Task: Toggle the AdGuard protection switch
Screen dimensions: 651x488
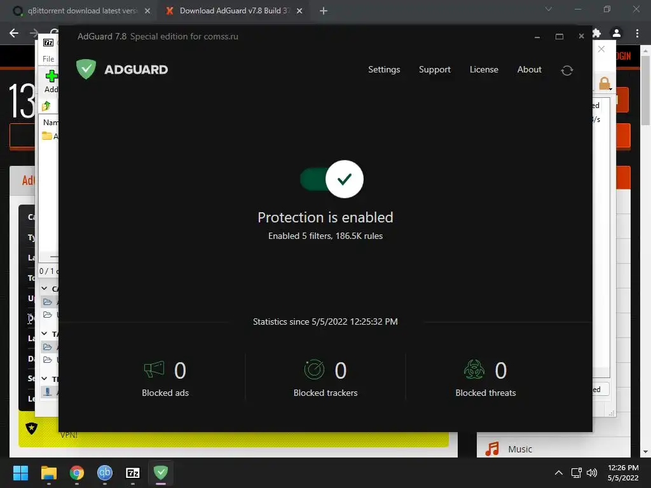Action: (x=331, y=179)
